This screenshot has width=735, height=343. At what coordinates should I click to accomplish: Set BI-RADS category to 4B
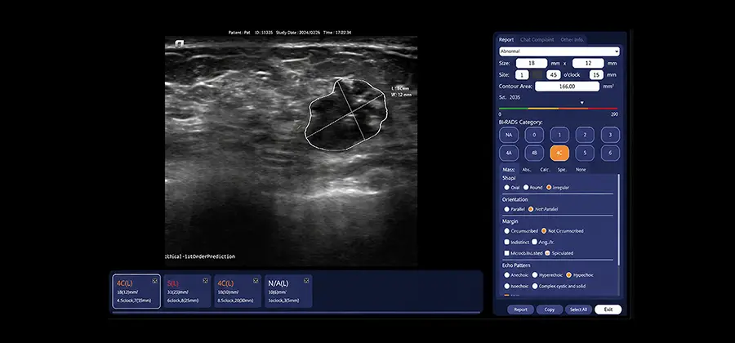pyautogui.click(x=534, y=154)
